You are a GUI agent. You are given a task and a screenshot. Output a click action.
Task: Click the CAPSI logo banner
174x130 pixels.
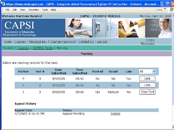[x=34, y=28]
